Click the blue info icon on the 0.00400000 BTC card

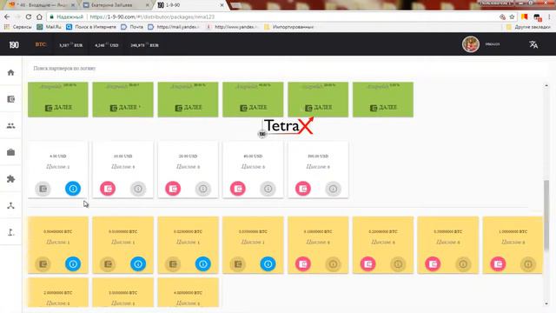(x=73, y=264)
